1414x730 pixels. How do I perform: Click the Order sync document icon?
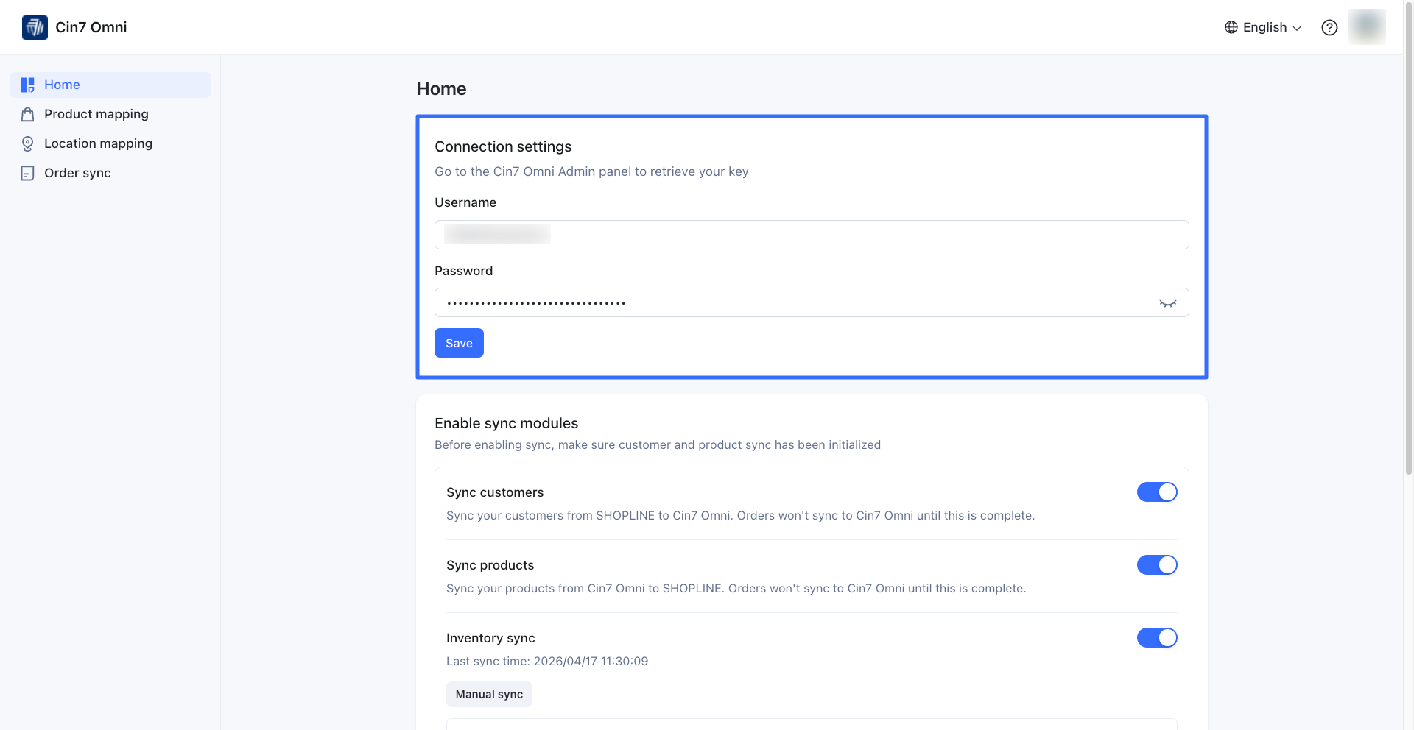[x=28, y=173]
